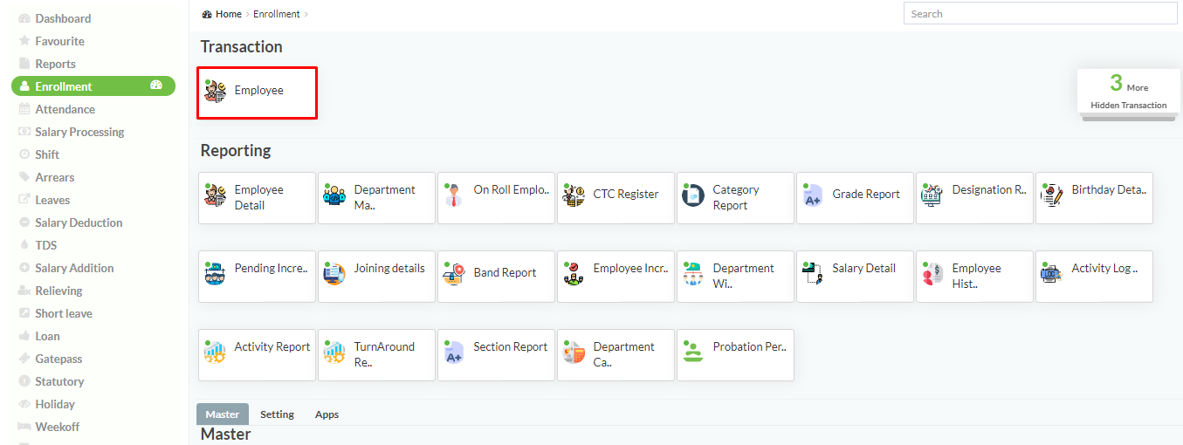Open Reports in the sidebar
The height and width of the screenshot is (445, 1183).
55,64
